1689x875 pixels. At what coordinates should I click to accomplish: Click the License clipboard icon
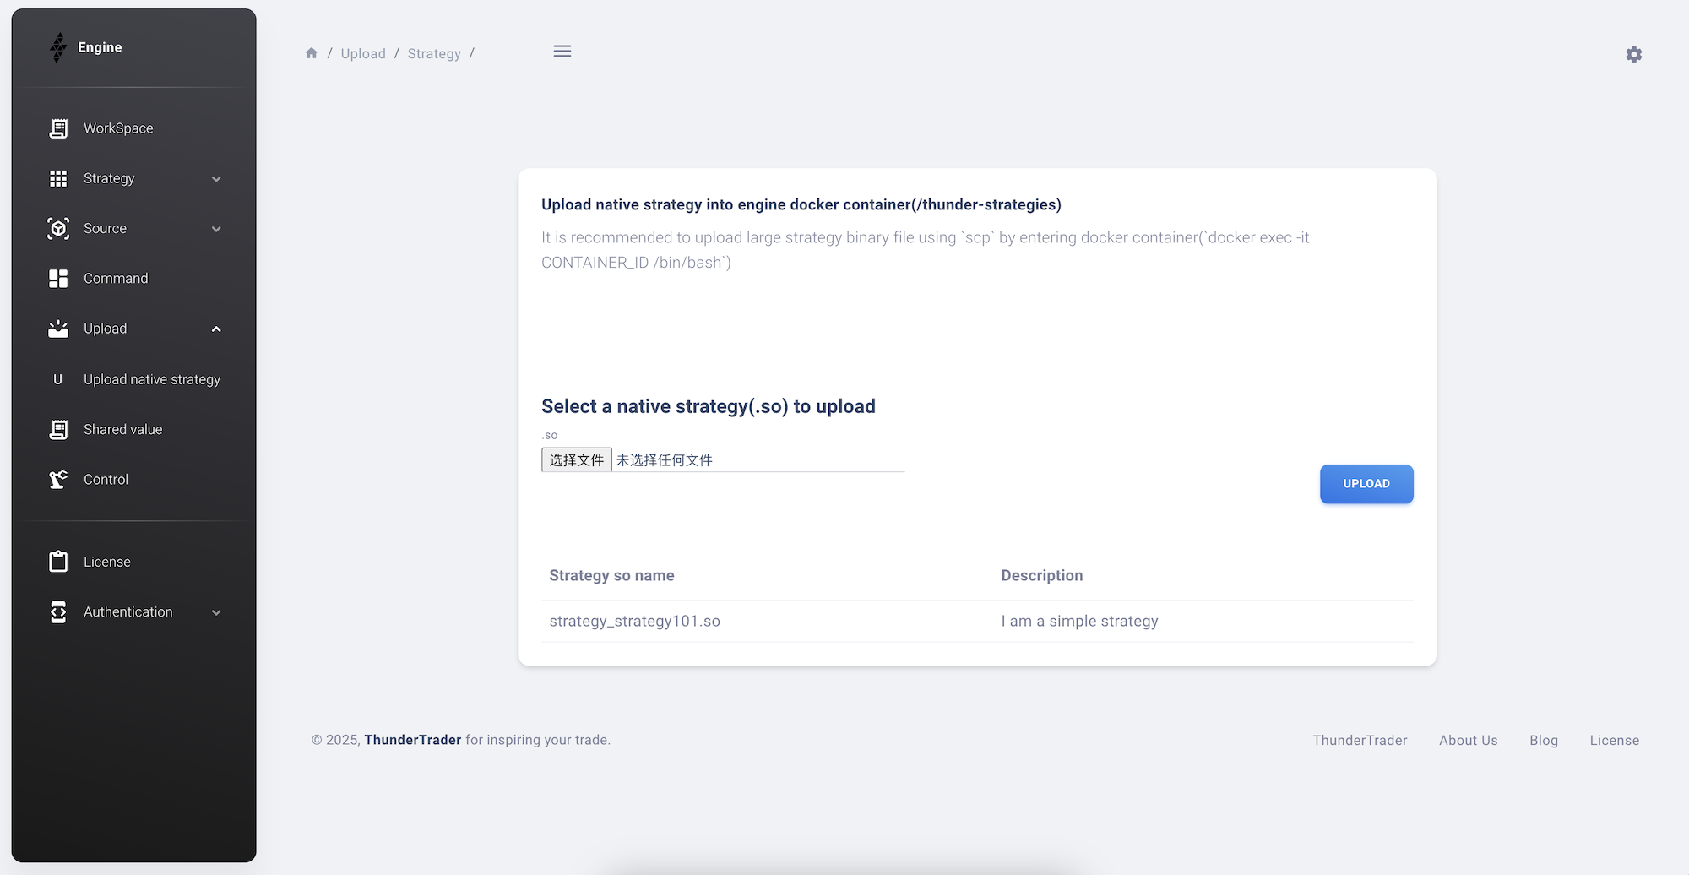[58, 562]
